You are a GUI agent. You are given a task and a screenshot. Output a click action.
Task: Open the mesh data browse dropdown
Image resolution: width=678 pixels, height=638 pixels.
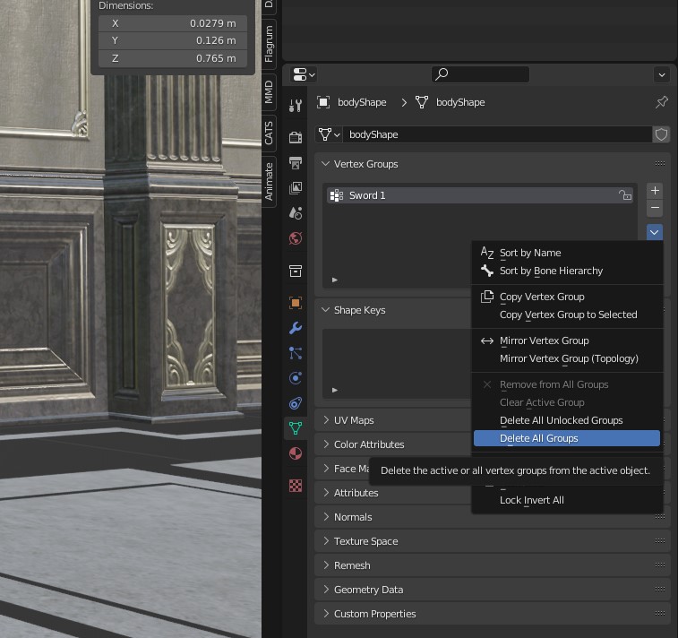pos(329,134)
